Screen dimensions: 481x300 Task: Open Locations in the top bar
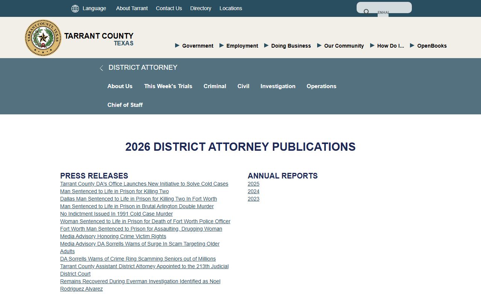point(231,8)
